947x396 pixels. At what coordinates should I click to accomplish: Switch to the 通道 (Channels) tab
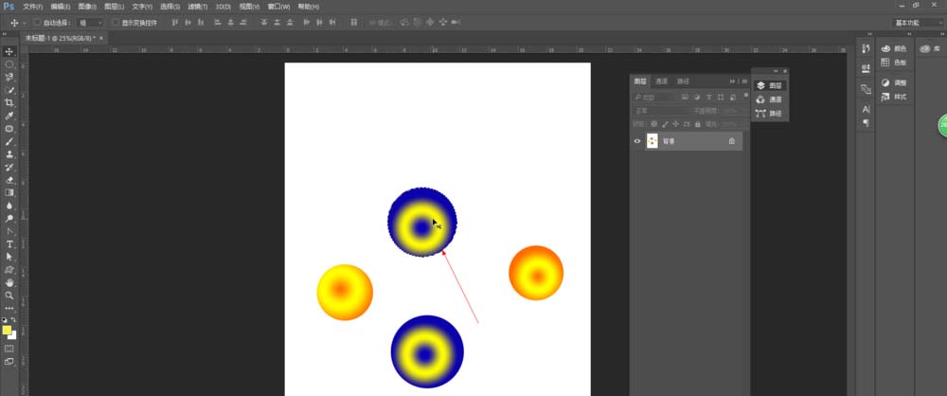point(662,81)
